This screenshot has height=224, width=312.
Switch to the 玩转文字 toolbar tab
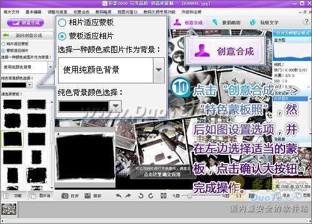click(264, 22)
